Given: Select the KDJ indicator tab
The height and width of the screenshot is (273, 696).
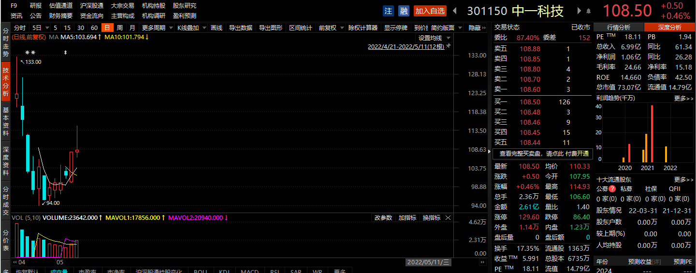Looking at the screenshot, I should tap(224, 271).
